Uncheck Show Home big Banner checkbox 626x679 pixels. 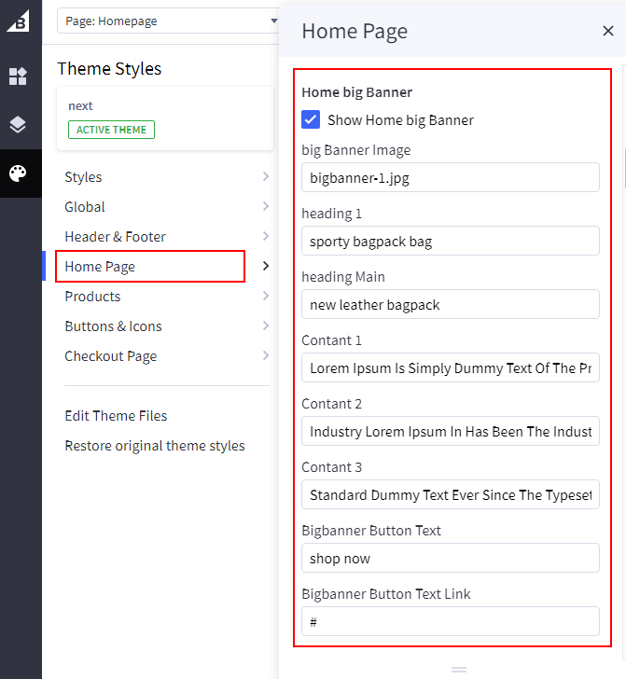311,119
